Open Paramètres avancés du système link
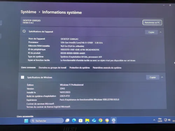Image resolution: width=175 pixels, height=131 pixels. tap(107, 68)
